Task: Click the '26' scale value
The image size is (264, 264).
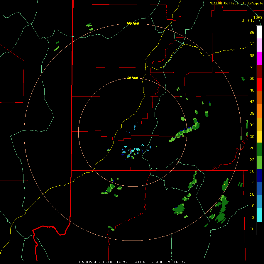Action: (252, 148)
